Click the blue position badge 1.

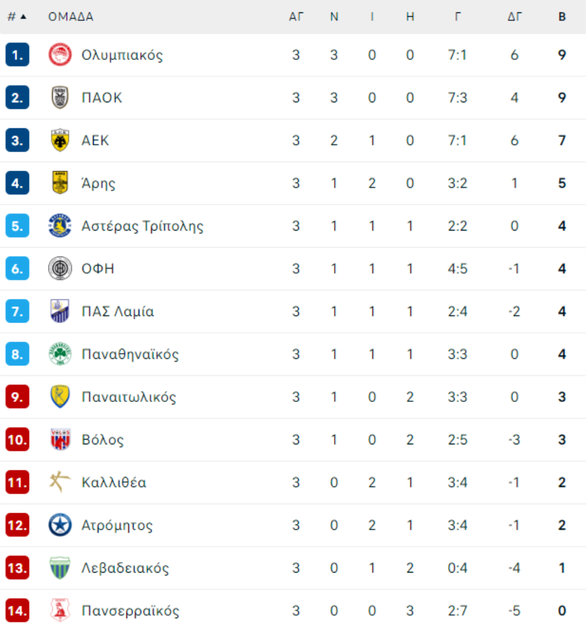[17, 55]
